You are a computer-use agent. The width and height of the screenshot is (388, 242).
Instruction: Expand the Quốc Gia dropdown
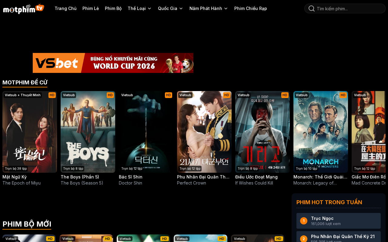click(x=170, y=8)
